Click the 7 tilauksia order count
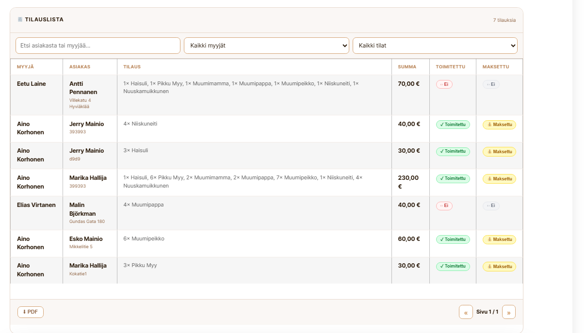The width and height of the screenshot is (586, 333). [505, 20]
